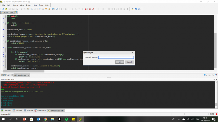
Task: Click the Open file folder icon
Action: coord(6,9)
